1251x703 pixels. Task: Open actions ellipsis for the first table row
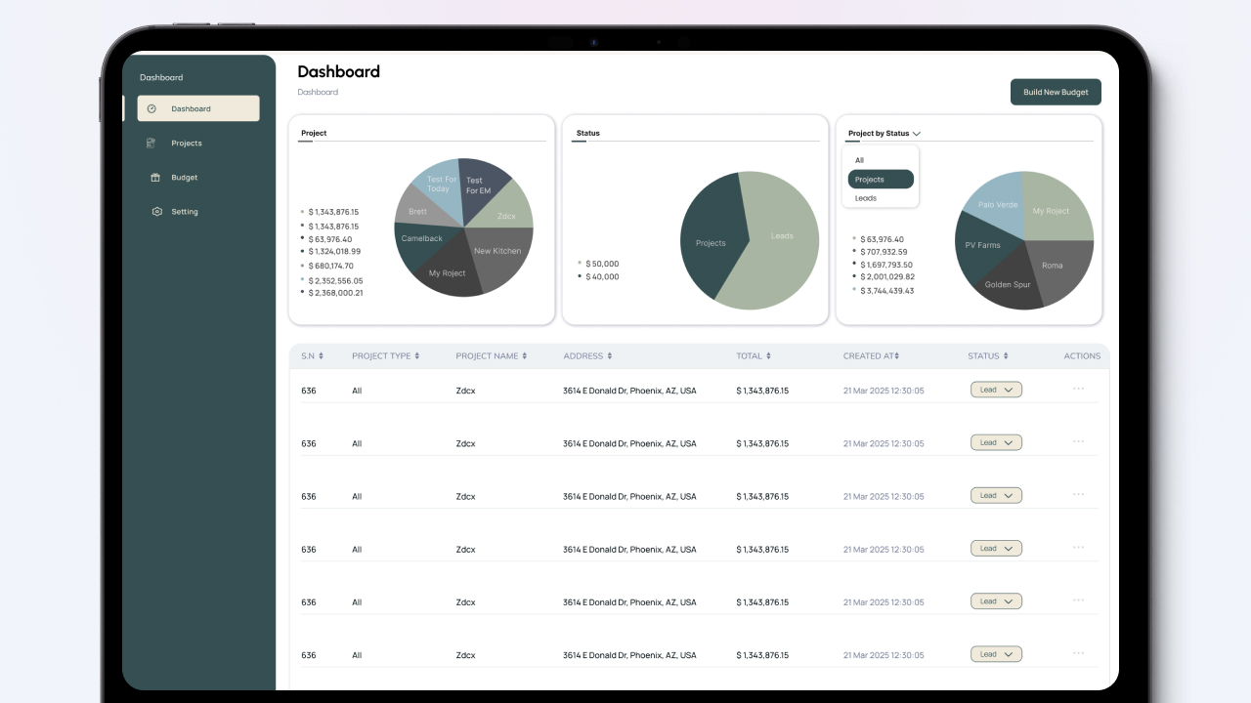point(1078,389)
